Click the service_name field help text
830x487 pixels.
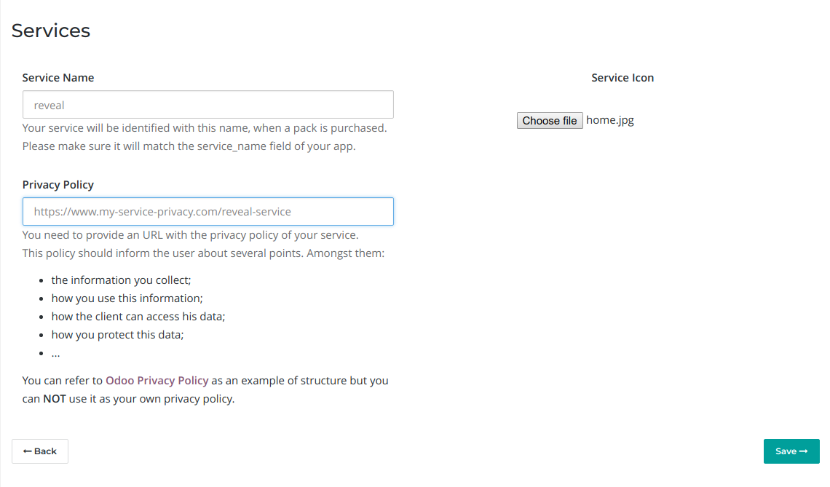point(189,146)
